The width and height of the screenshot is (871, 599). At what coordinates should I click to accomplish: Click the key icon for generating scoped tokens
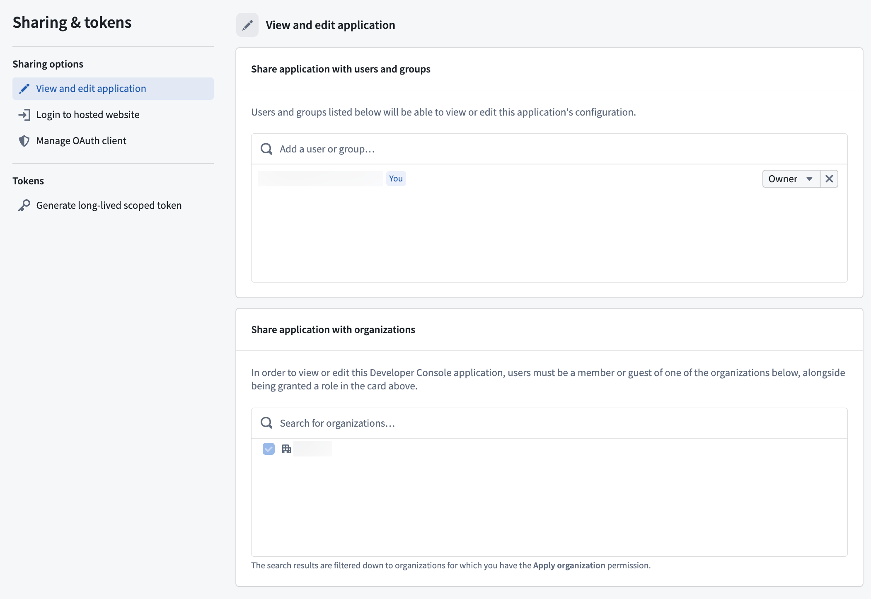click(x=24, y=205)
